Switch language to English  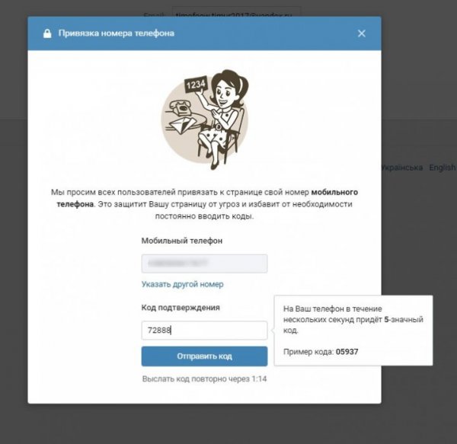[443, 168]
